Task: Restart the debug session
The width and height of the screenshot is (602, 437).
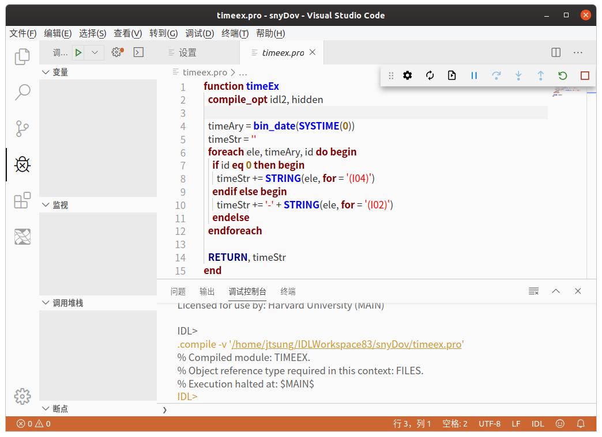Action: [x=562, y=75]
